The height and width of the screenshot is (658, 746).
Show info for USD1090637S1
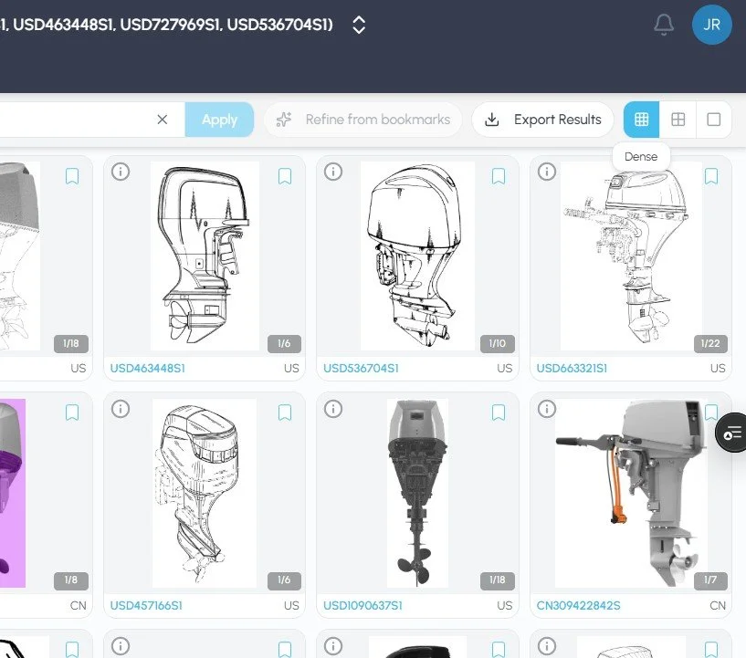click(x=333, y=408)
